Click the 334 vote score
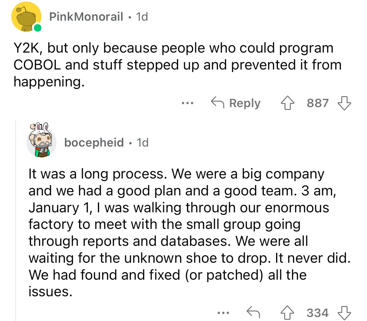Image resolution: width=367 pixels, height=321 pixels. [x=318, y=312]
